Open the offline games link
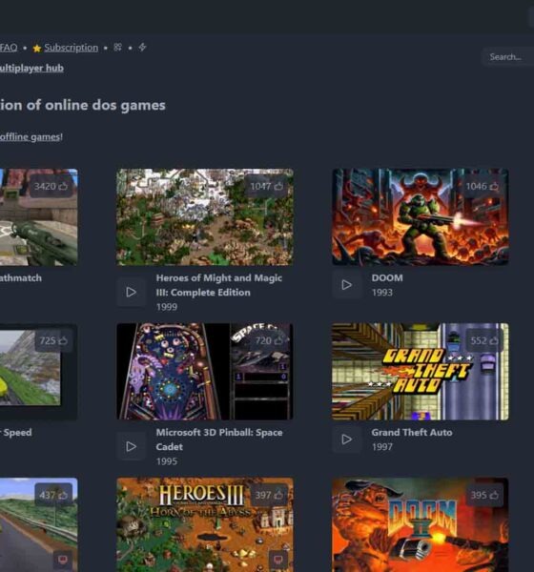 (x=30, y=136)
